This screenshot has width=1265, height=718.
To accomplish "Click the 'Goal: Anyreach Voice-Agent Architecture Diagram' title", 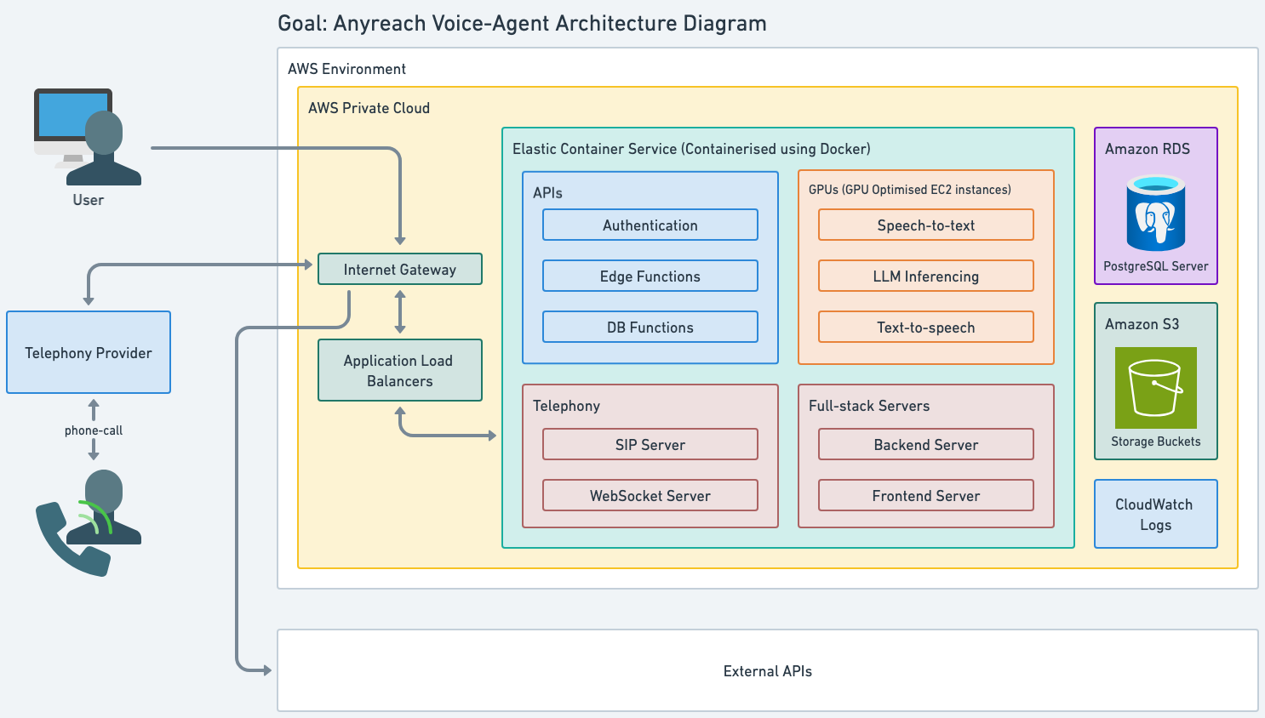I will click(522, 23).
